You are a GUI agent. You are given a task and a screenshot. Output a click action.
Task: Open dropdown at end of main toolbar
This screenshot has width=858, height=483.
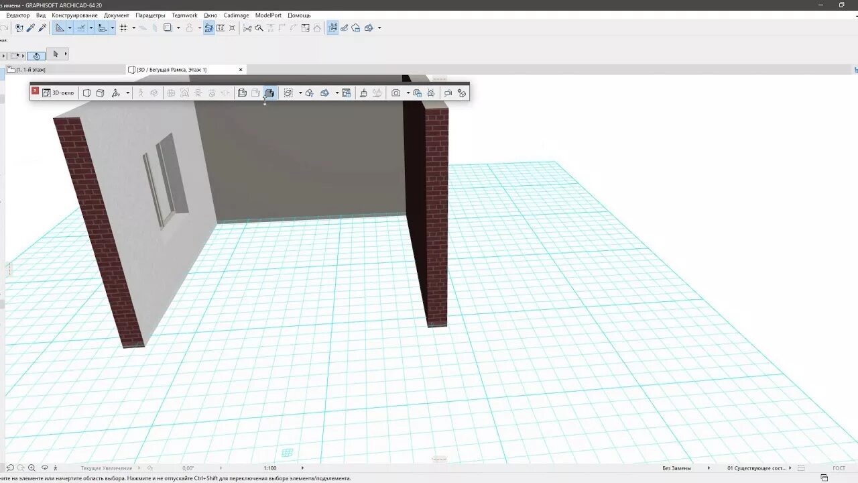click(379, 28)
